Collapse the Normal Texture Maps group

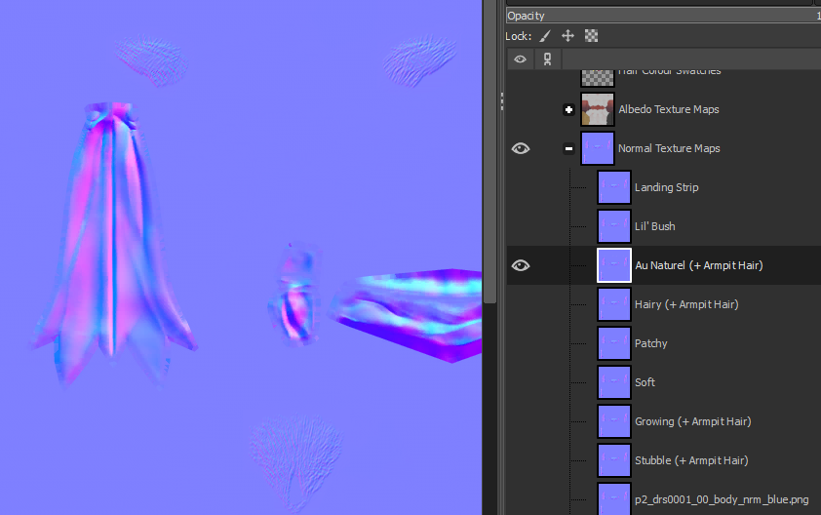(568, 149)
